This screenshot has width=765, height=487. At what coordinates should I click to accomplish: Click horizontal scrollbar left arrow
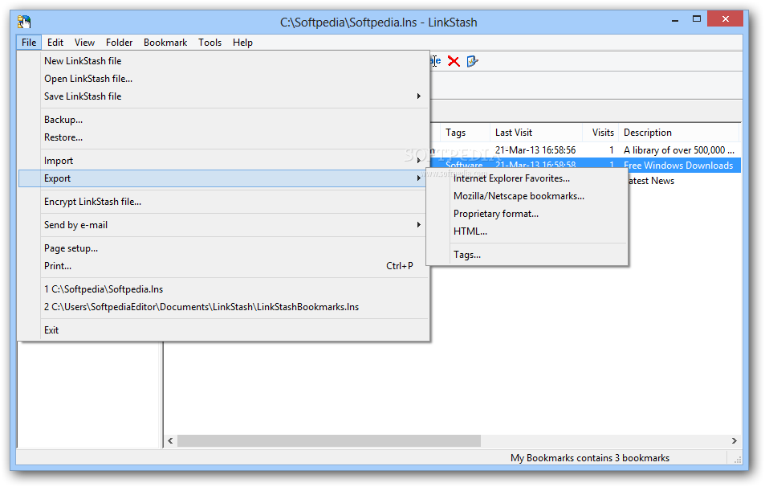point(170,440)
